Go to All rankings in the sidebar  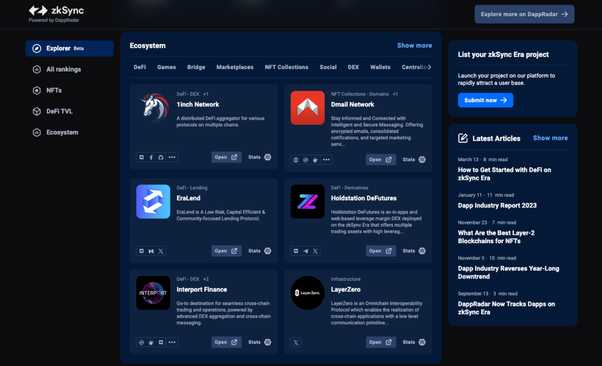coord(63,69)
